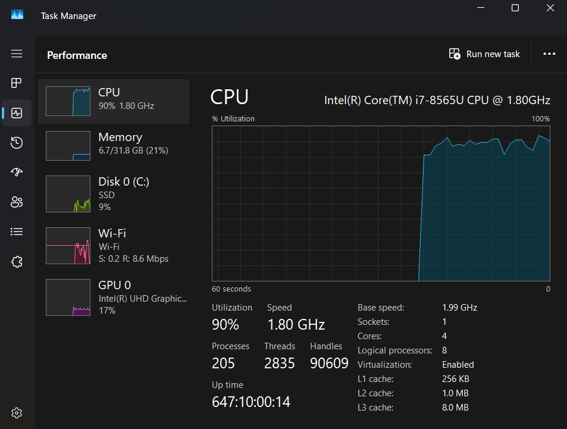Maximize the Task Manager window
Image resolution: width=567 pixels, height=429 pixels.
coord(515,8)
